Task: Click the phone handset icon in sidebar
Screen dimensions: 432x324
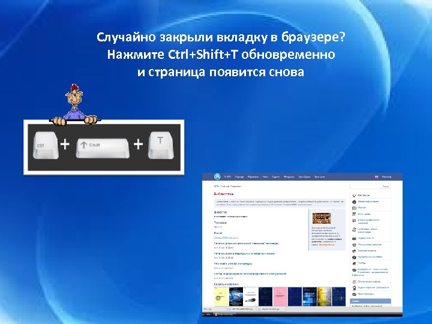Action: [x=355, y=196]
